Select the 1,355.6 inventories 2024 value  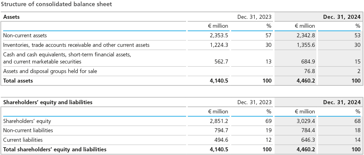point(306,45)
